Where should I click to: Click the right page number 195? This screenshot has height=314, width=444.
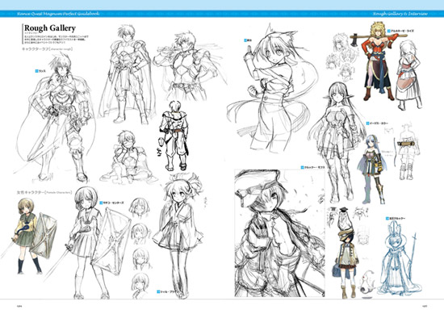(x=425, y=306)
